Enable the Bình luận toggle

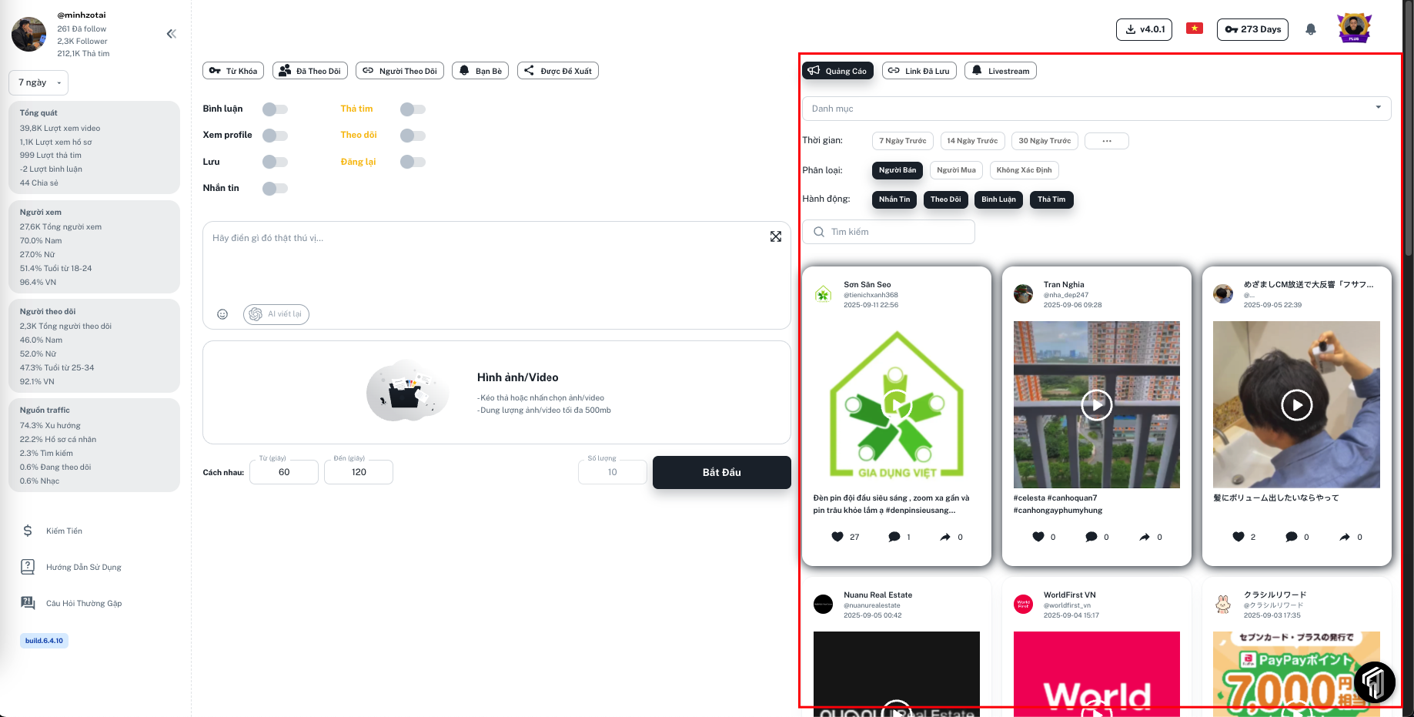[x=275, y=109]
